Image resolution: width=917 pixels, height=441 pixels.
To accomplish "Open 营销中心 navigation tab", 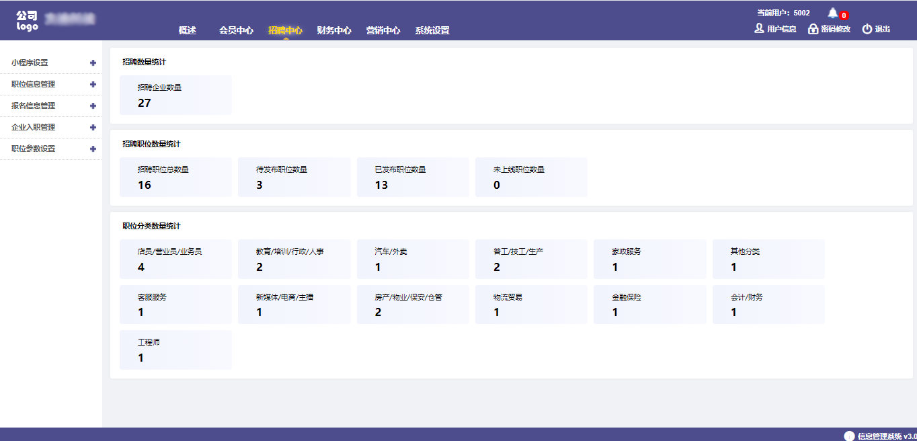I will click(x=383, y=30).
